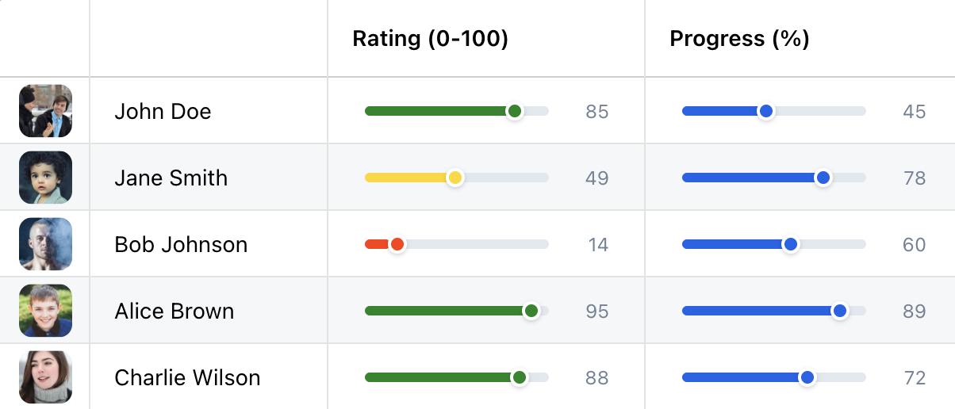Click Alice Brown's rating slider handle

click(531, 311)
